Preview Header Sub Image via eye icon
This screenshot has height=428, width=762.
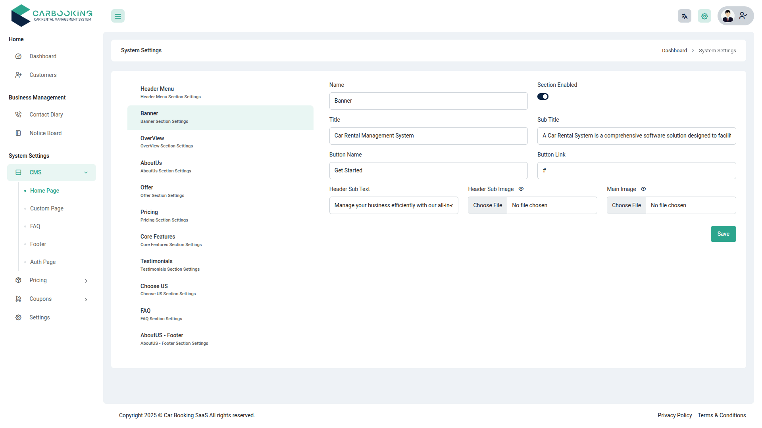(x=521, y=189)
